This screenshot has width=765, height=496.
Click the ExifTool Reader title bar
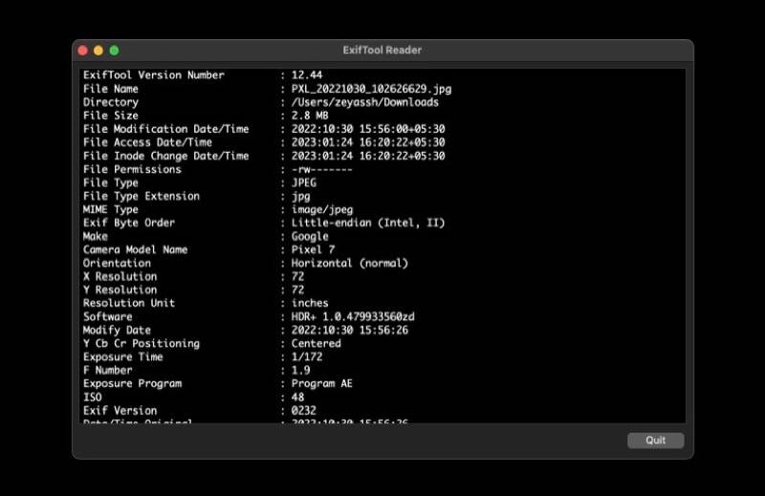382,51
